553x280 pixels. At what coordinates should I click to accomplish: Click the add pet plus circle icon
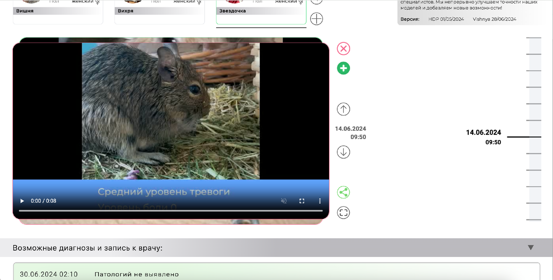pos(317,19)
